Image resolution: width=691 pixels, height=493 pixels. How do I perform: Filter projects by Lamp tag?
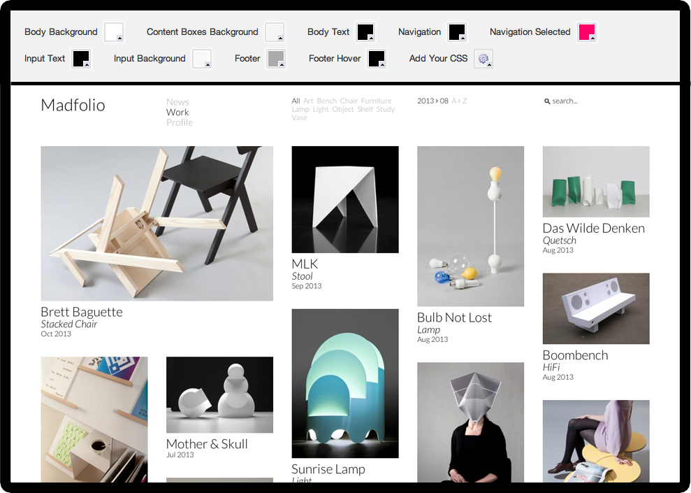click(300, 110)
